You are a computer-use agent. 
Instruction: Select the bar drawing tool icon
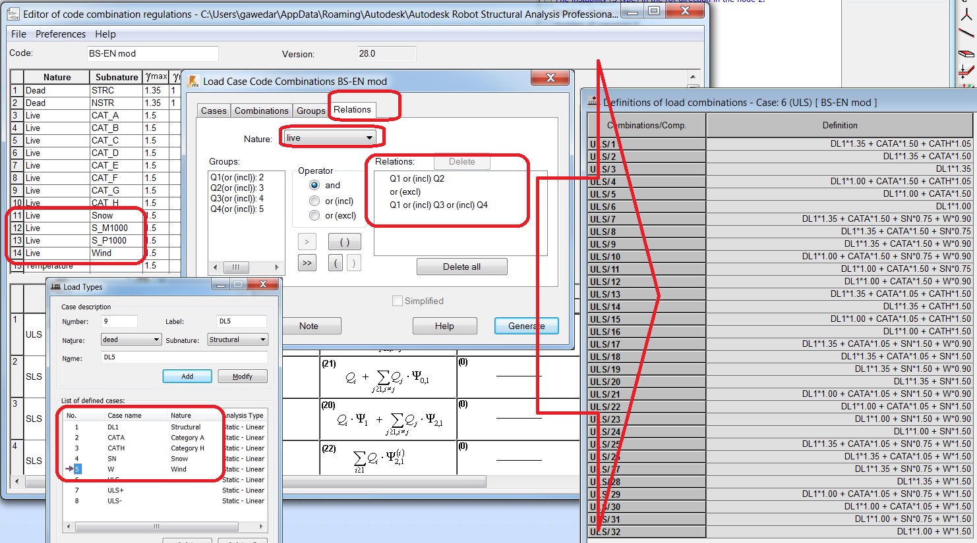[966, 33]
